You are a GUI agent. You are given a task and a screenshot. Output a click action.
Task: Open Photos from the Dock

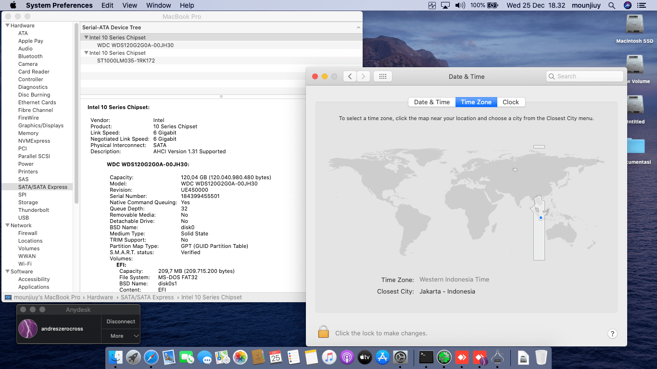tap(240, 357)
